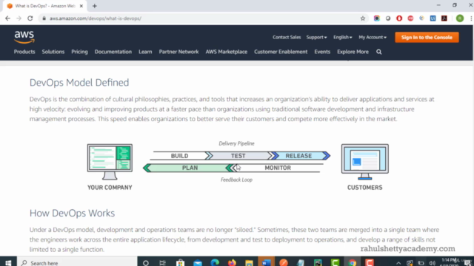The height and width of the screenshot is (266, 474).
Task: Open the orange Postman taskbar icon
Action: pyautogui.click(x=284, y=263)
